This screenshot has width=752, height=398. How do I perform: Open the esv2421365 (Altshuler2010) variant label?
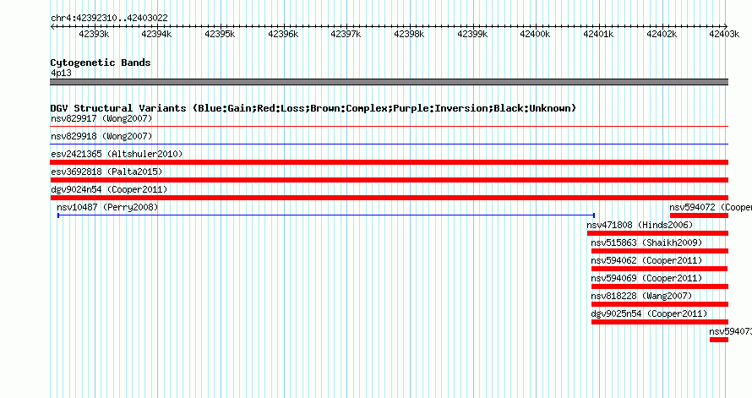(117, 154)
